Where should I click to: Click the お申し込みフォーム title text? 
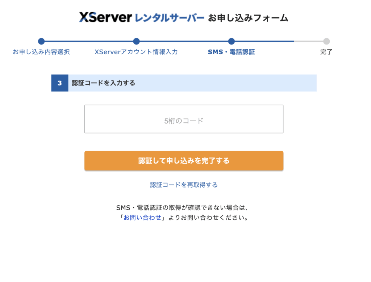(248, 18)
